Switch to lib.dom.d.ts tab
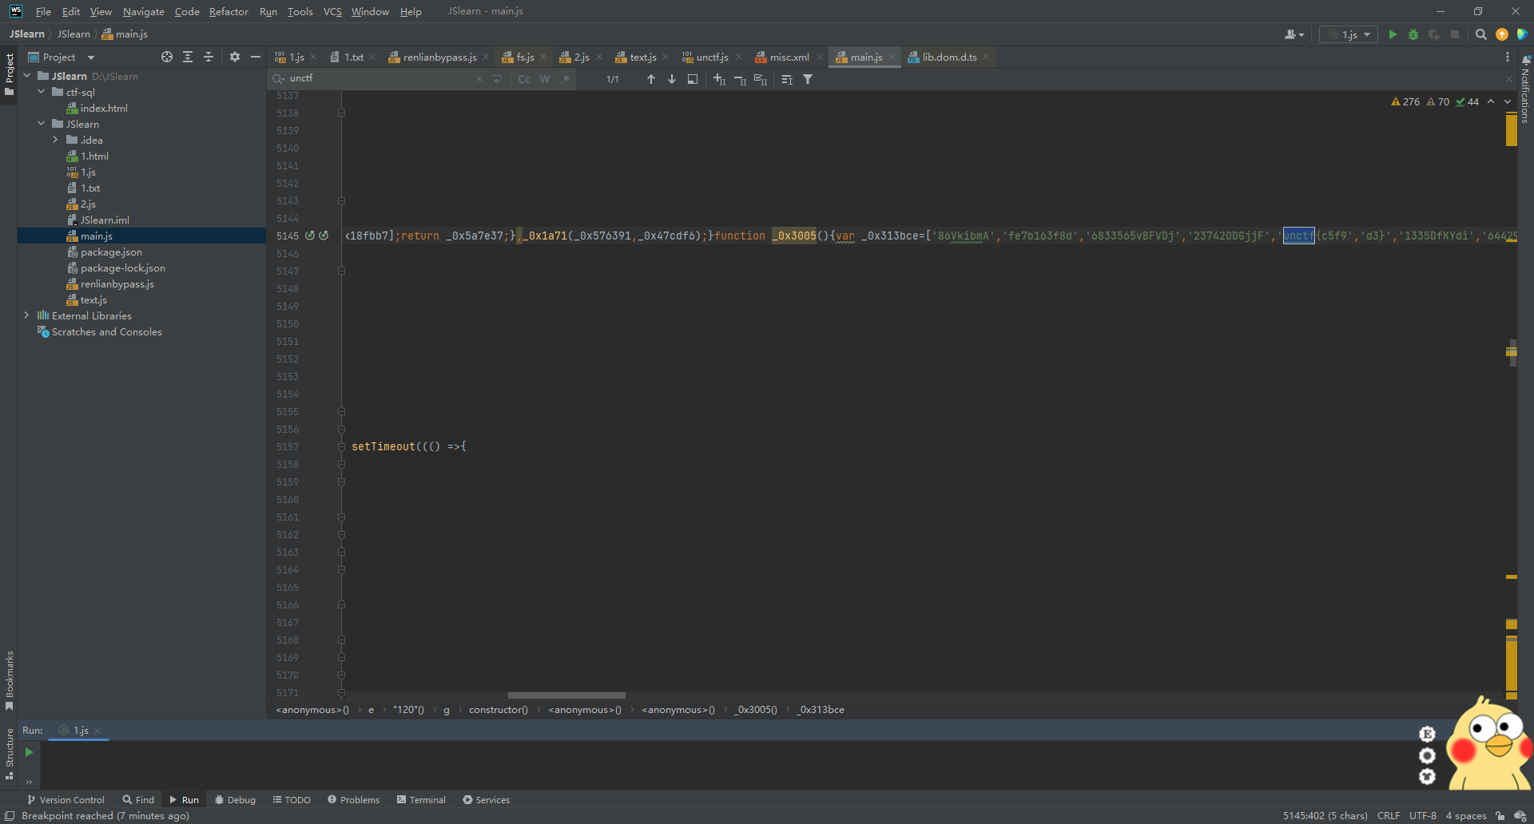Viewport: 1534px width, 824px height. (x=948, y=57)
